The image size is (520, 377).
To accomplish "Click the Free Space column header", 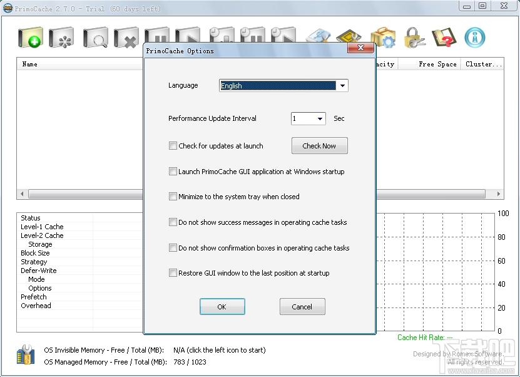I will coord(429,64).
